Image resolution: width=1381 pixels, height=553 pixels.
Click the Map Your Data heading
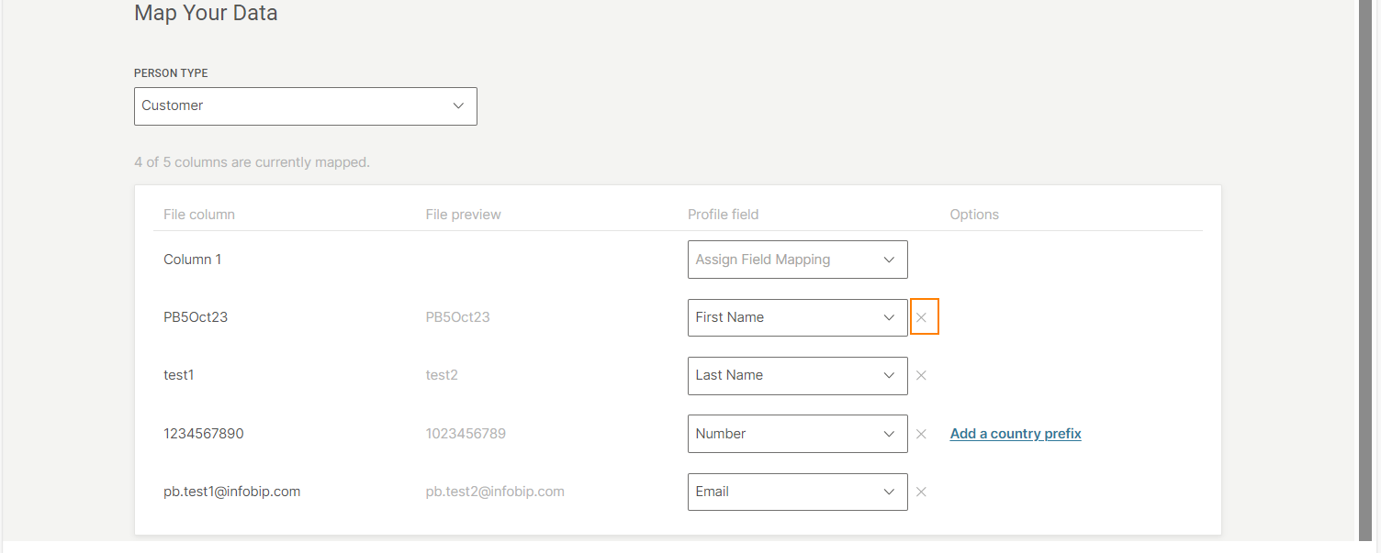click(206, 14)
